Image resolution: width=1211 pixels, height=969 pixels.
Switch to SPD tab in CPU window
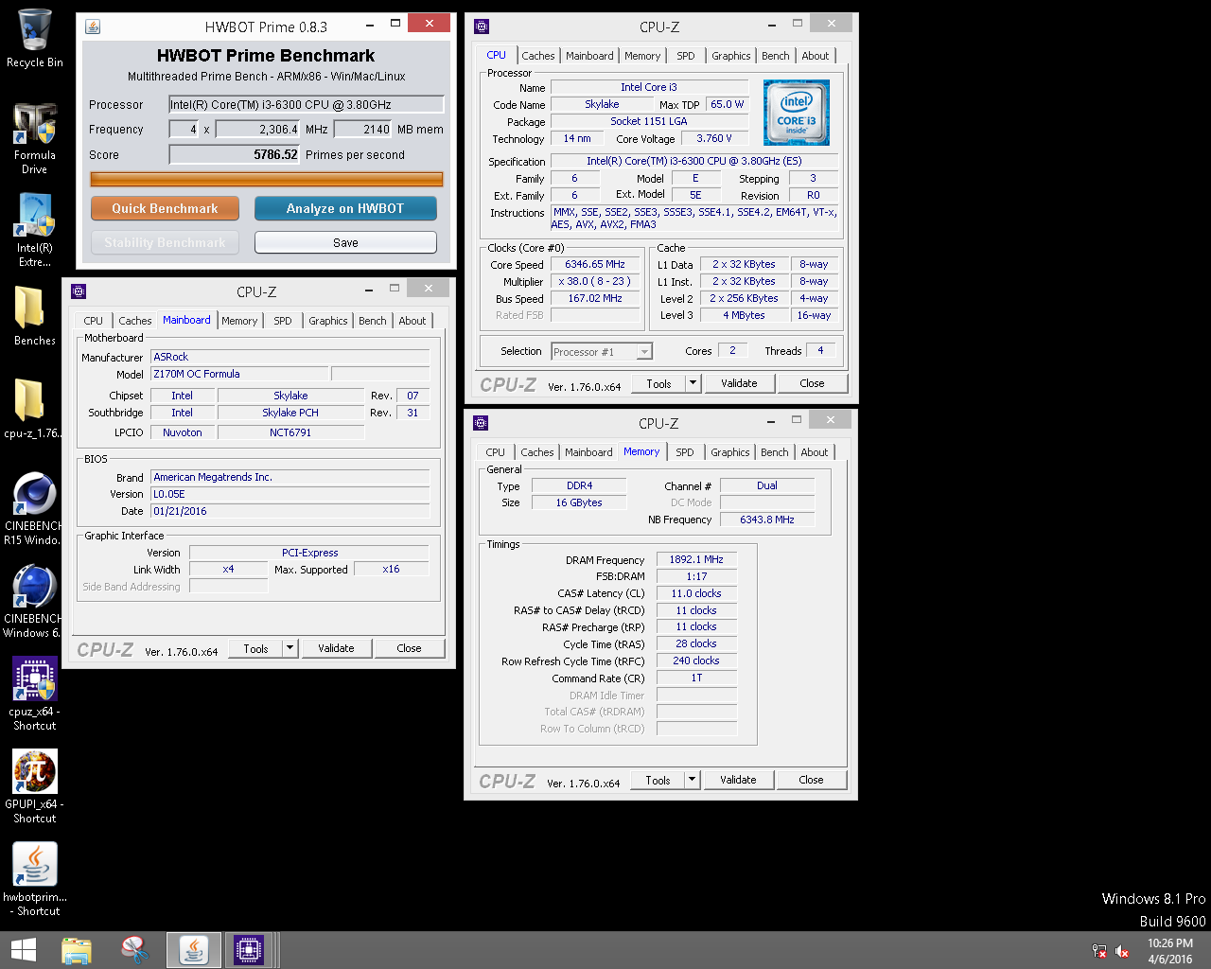[686, 56]
